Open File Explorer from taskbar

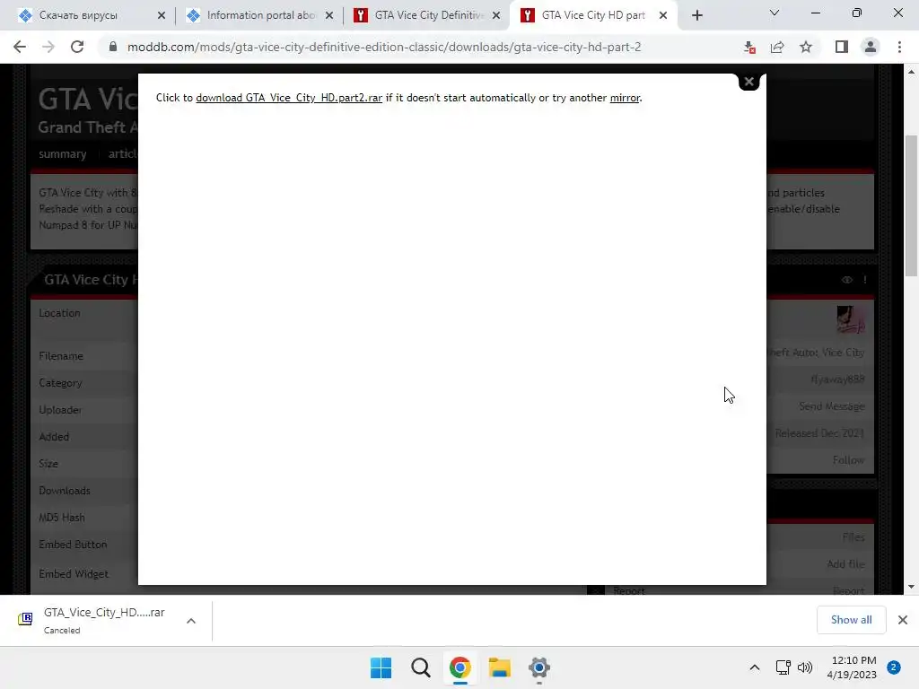point(500,667)
